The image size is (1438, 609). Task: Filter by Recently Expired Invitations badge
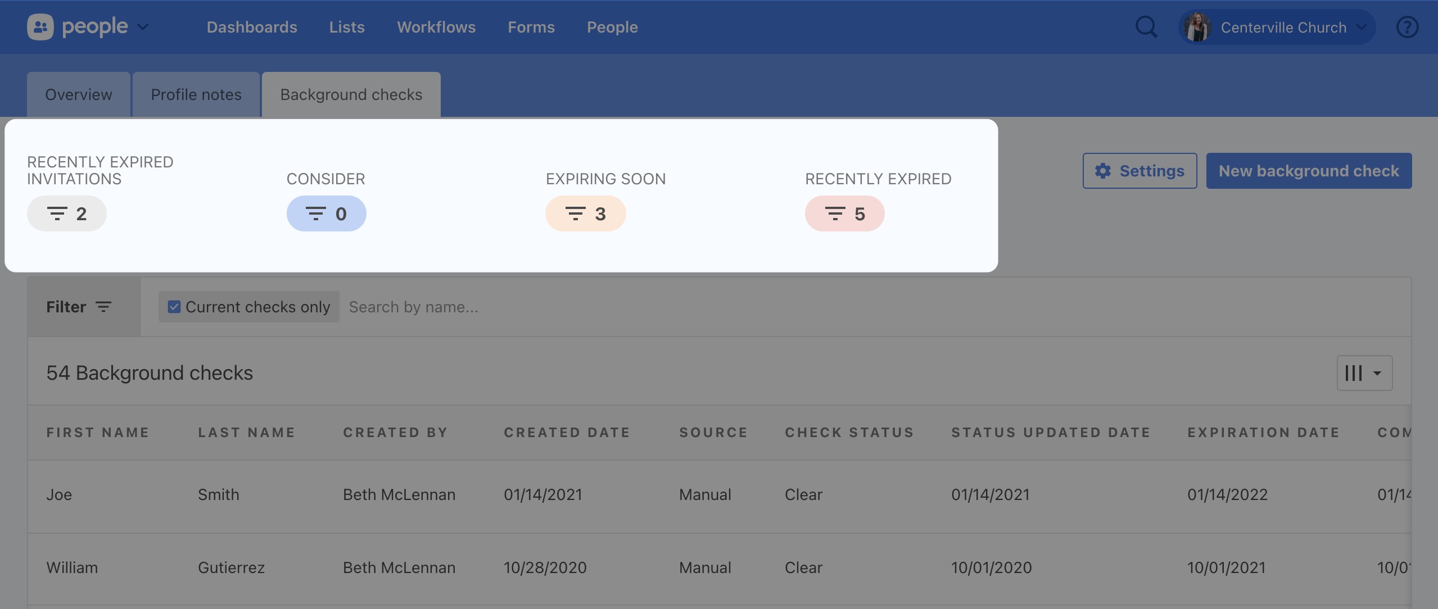click(67, 213)
